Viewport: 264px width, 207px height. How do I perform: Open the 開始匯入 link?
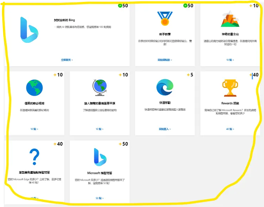coord(165,129)
